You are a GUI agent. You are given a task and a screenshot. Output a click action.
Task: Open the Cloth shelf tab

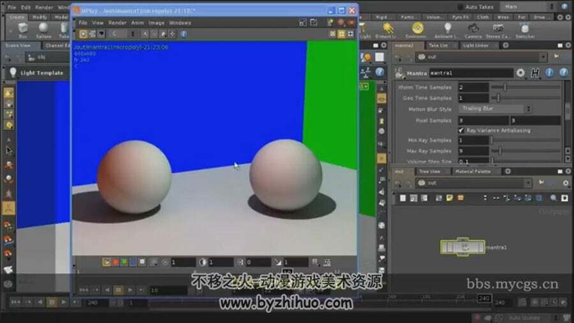coord(483,17)
